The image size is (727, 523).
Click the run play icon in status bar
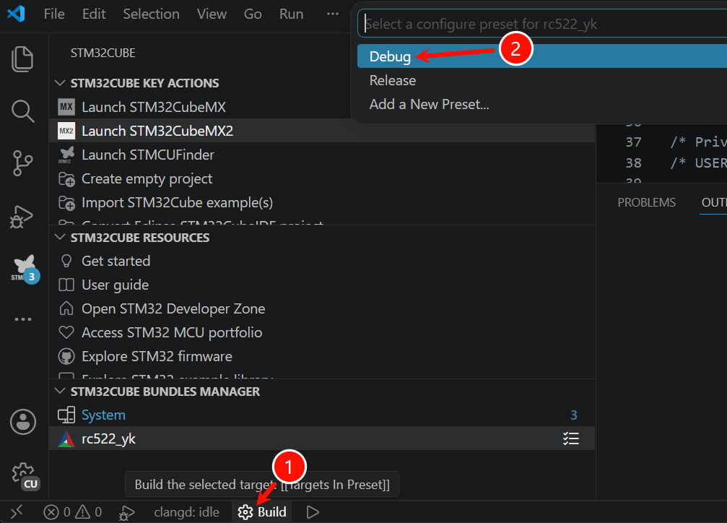tap(313, 512)
